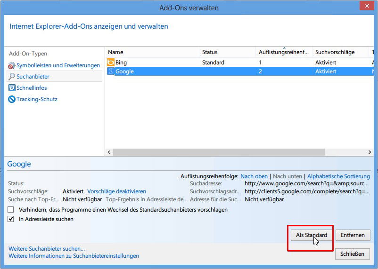
Task: Uncheck In Adressleiste suchen
Action: (11, 219)
